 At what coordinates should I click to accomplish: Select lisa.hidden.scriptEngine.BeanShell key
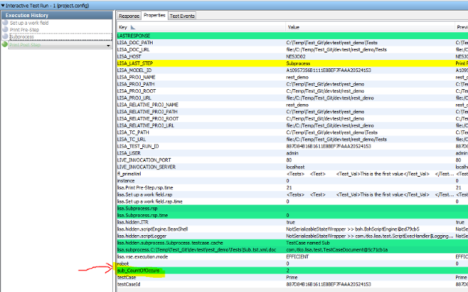(x=153, y=229)
